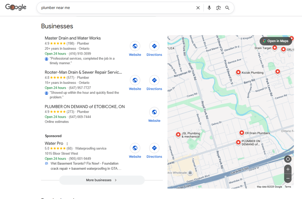
Task: Zoom in on the map
Action: (288, 169)
